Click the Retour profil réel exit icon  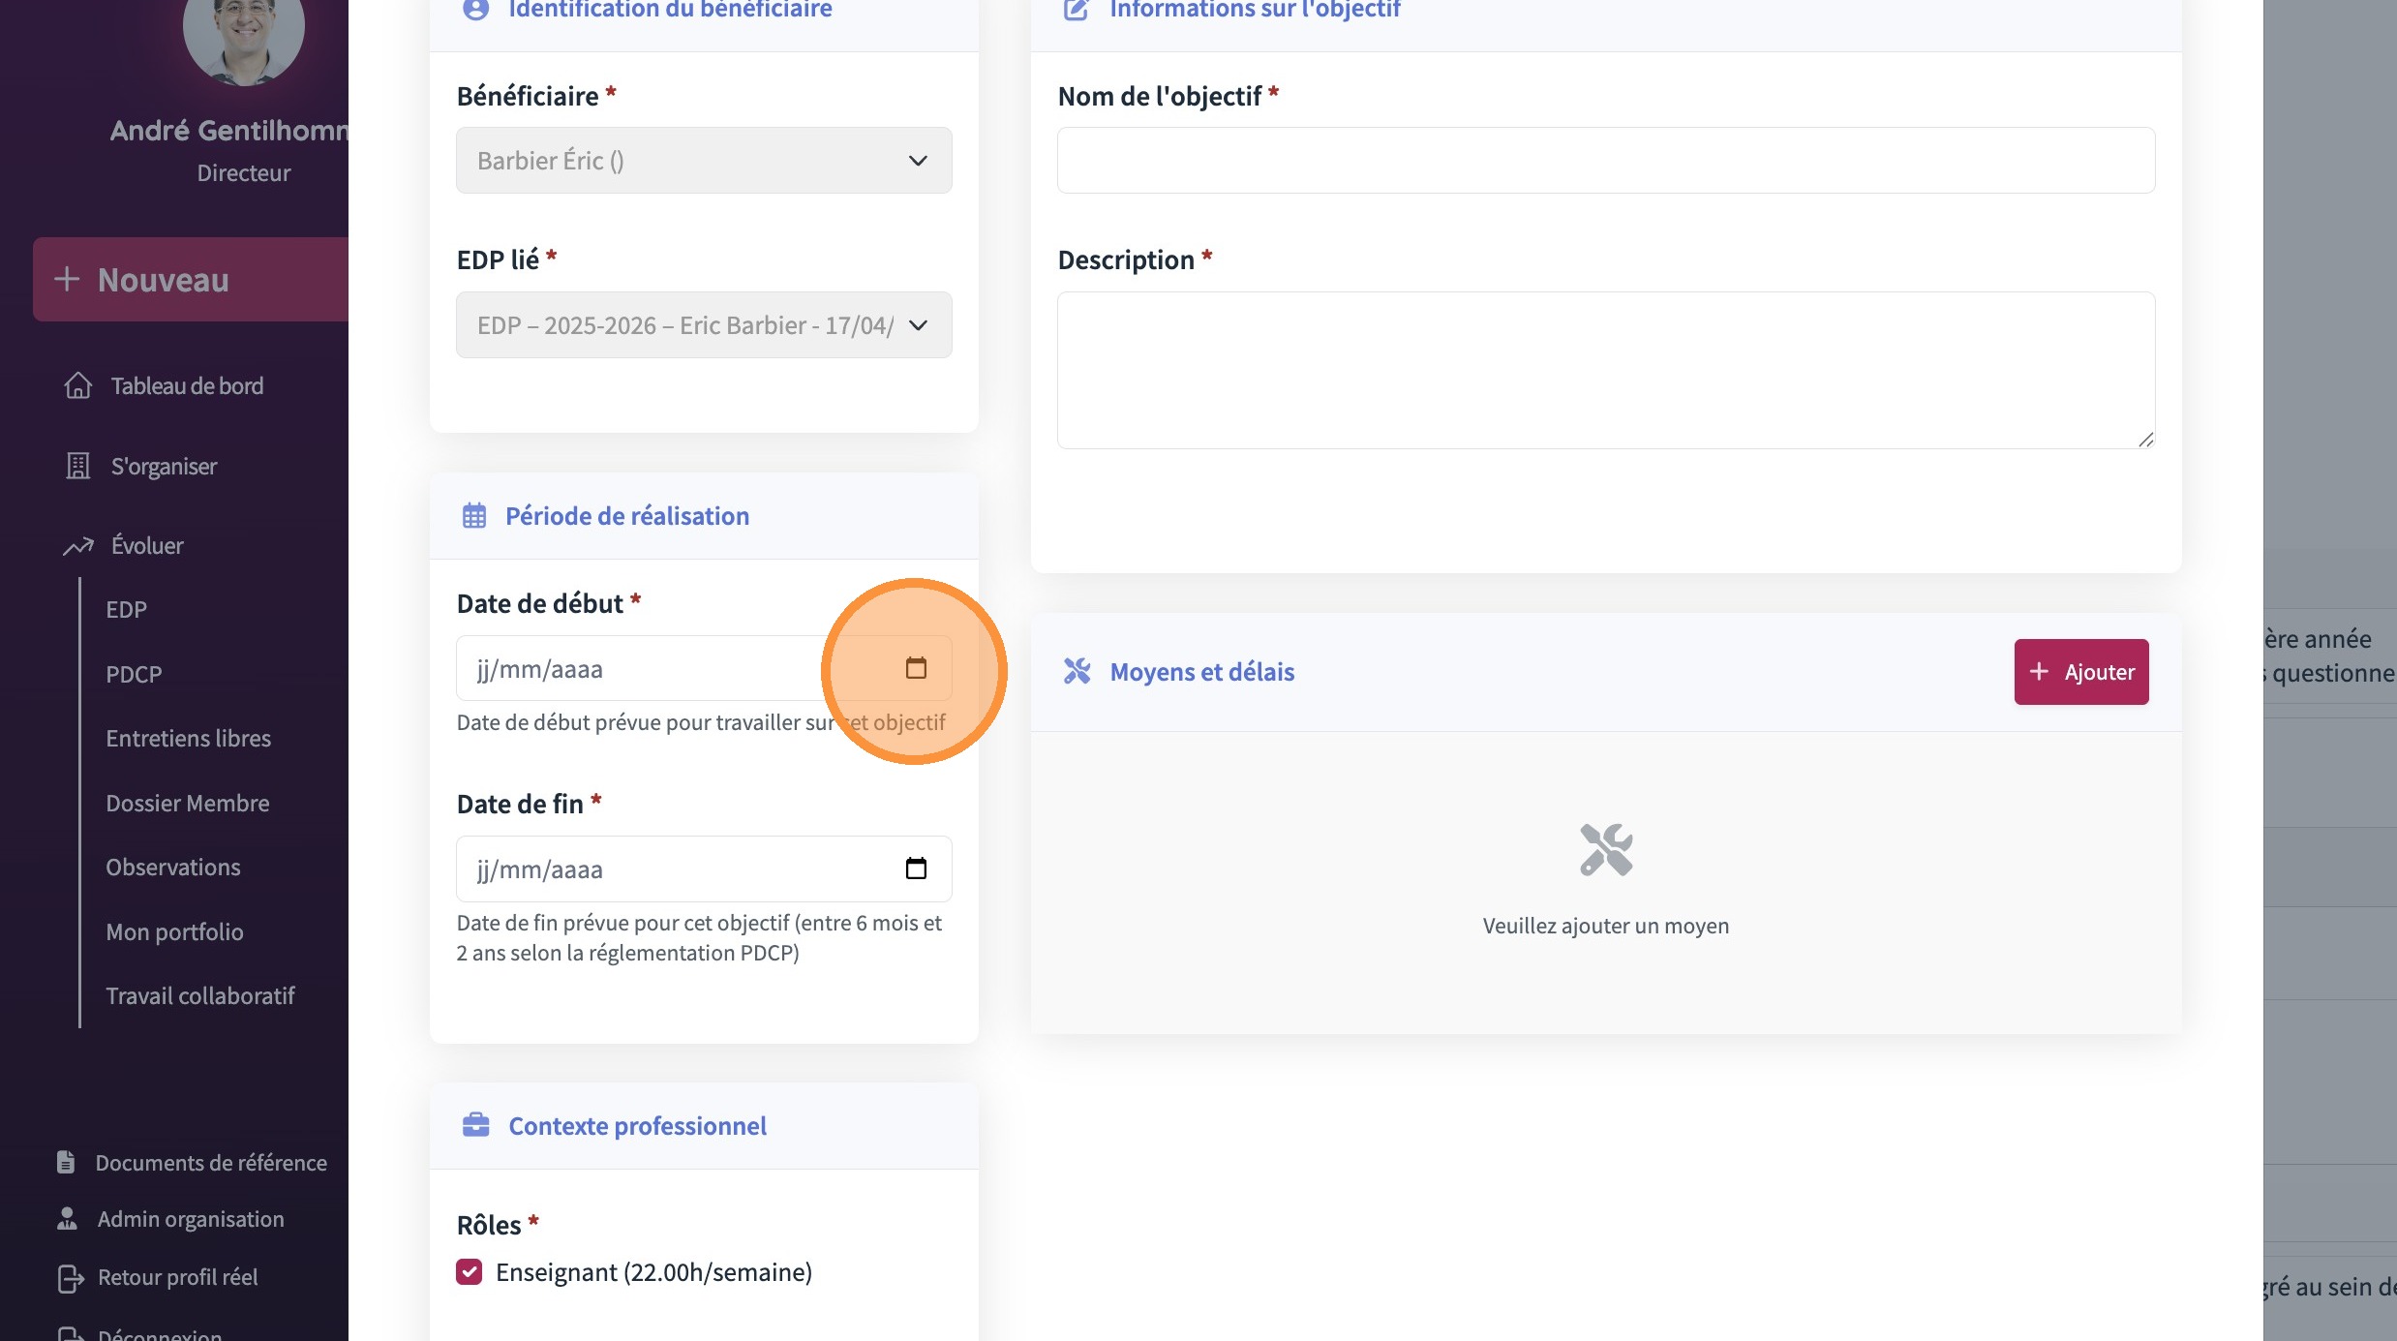click(x=70, y=1277)
